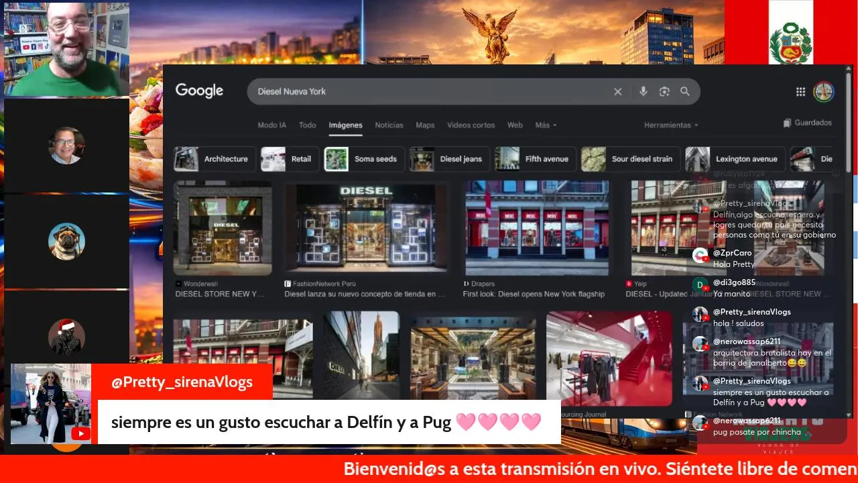The image size is (858, 483).
Task: Click the Google logo
Action: (199, 91)
